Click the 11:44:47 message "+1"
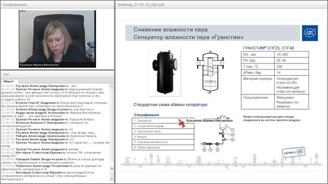The height and width of the screenshot is (184, 328). (x=37, y=129)
